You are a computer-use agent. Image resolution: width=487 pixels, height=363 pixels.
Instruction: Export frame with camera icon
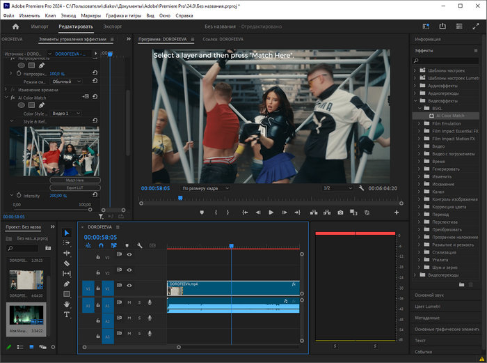(x=340, y=213)
